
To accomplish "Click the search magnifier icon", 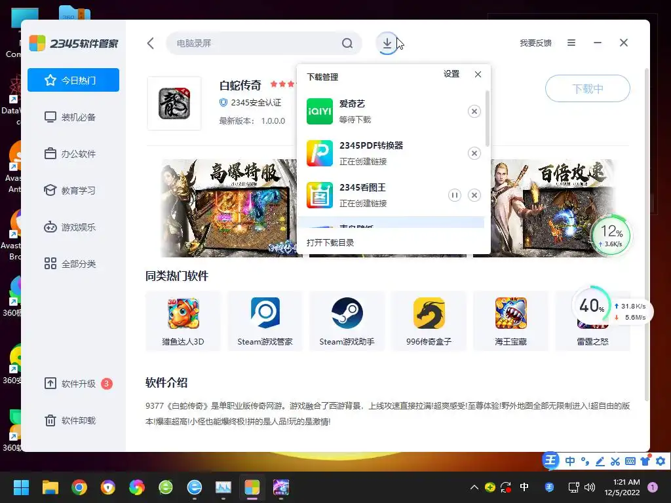I will click(347, 43).
